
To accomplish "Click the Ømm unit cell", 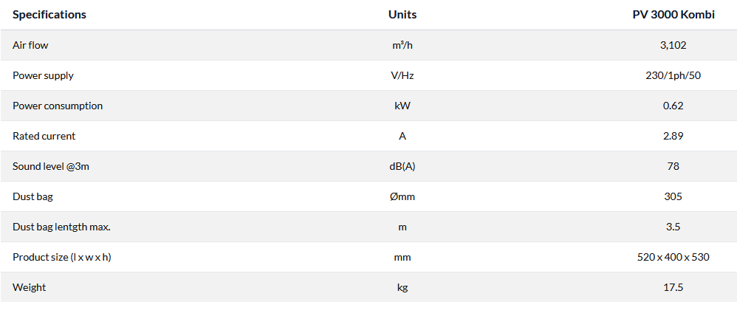I will 402,196.
